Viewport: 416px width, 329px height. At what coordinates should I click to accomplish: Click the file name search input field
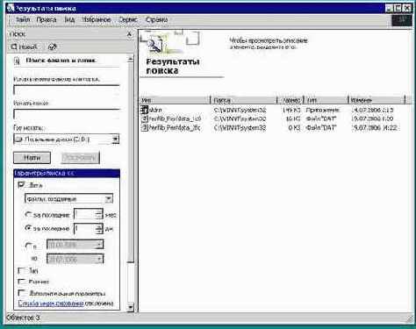tap(67, 90)
